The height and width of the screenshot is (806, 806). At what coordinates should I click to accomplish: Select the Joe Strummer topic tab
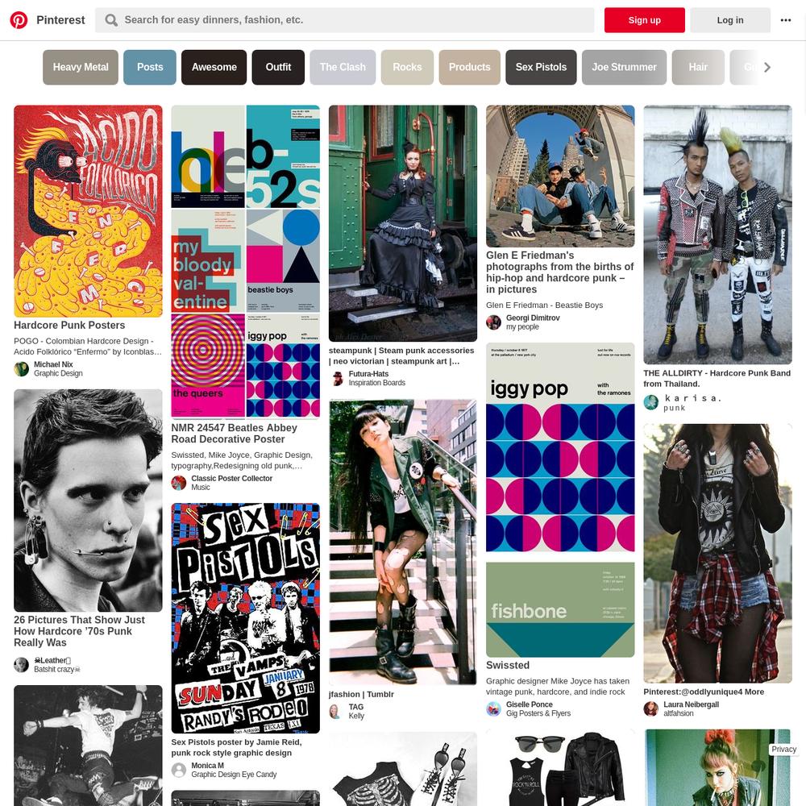[624, 68]
